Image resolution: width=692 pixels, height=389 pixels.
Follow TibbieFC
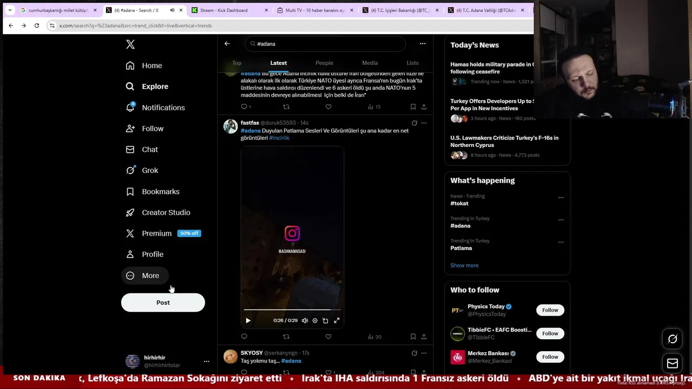pos(550,333)
